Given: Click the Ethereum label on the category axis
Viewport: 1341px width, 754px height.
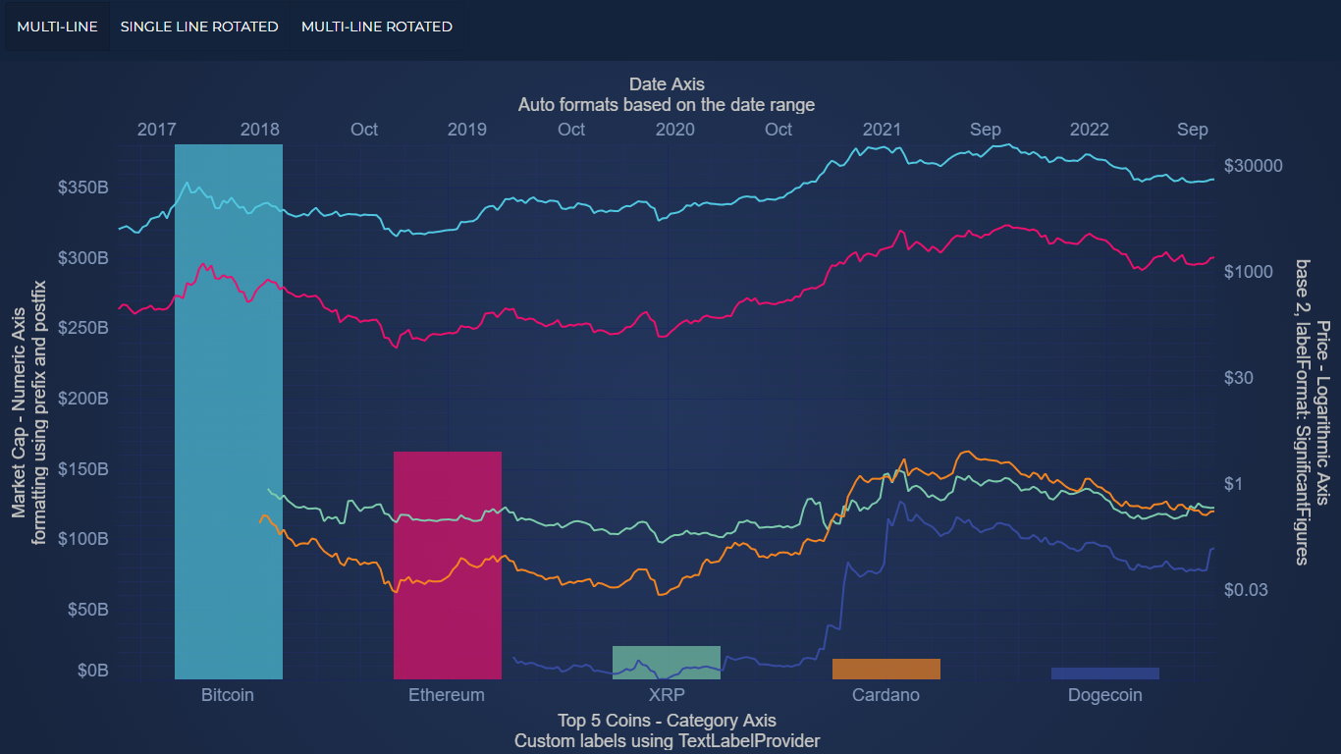Looking at the screenshot, I should 447,694.
